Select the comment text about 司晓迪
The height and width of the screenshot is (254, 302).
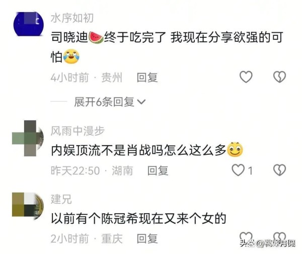click(x=167, y=47)
